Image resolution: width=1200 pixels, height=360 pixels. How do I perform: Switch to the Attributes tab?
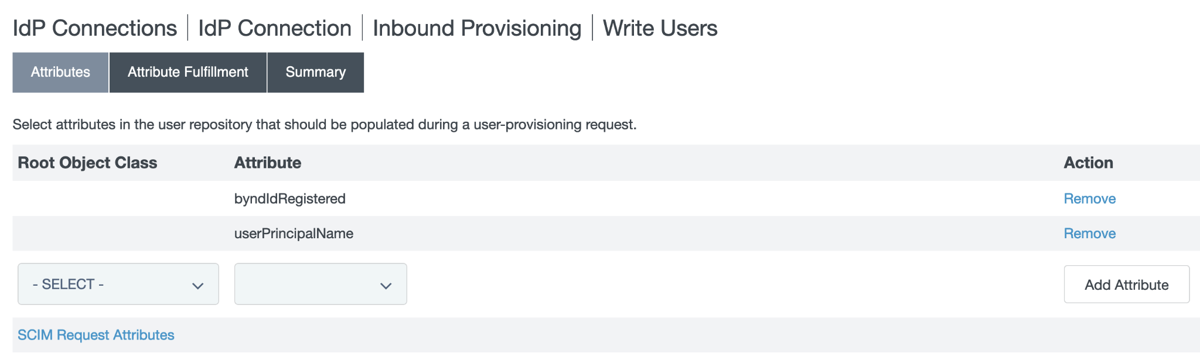pos(60,72)
